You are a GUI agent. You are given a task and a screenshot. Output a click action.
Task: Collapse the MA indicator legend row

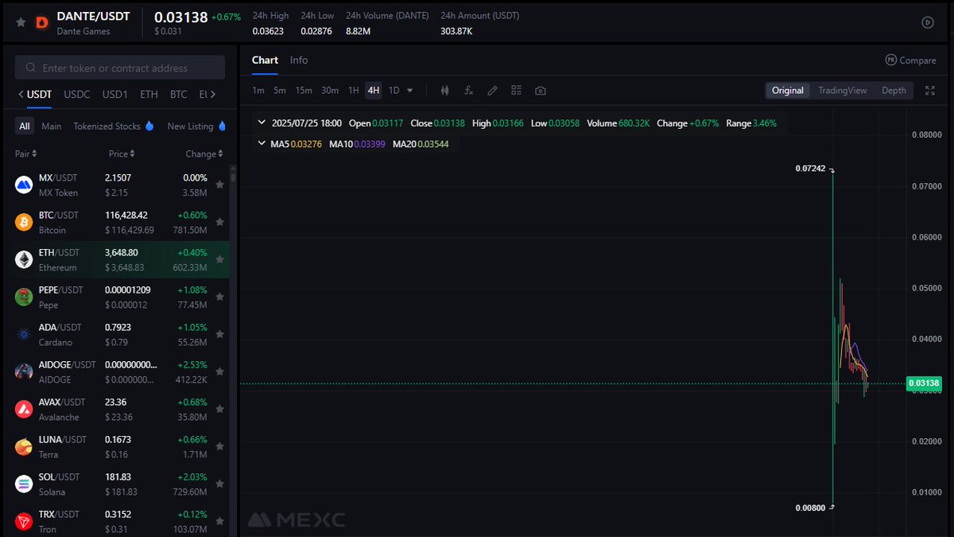click(x=262, y=144)
